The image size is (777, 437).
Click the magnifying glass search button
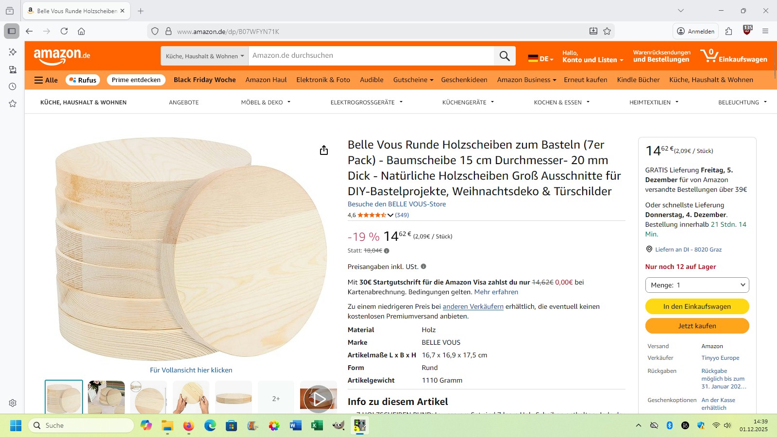pos(505,56)
